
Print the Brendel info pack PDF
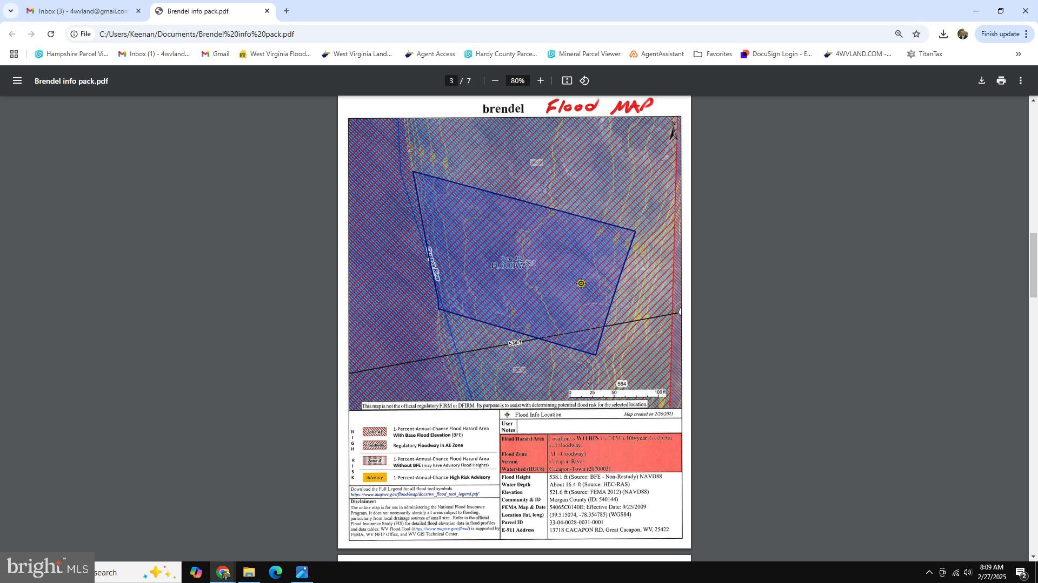(x=1001, y=80)
